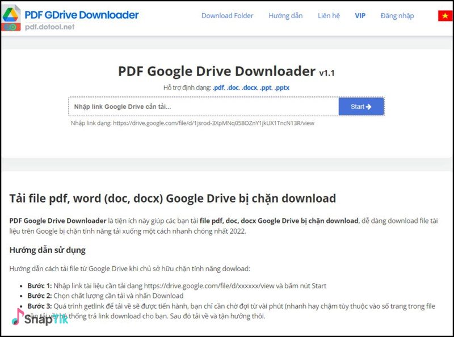
Task: Go to the Hướng dẫn page
Action: pos(285,16)
